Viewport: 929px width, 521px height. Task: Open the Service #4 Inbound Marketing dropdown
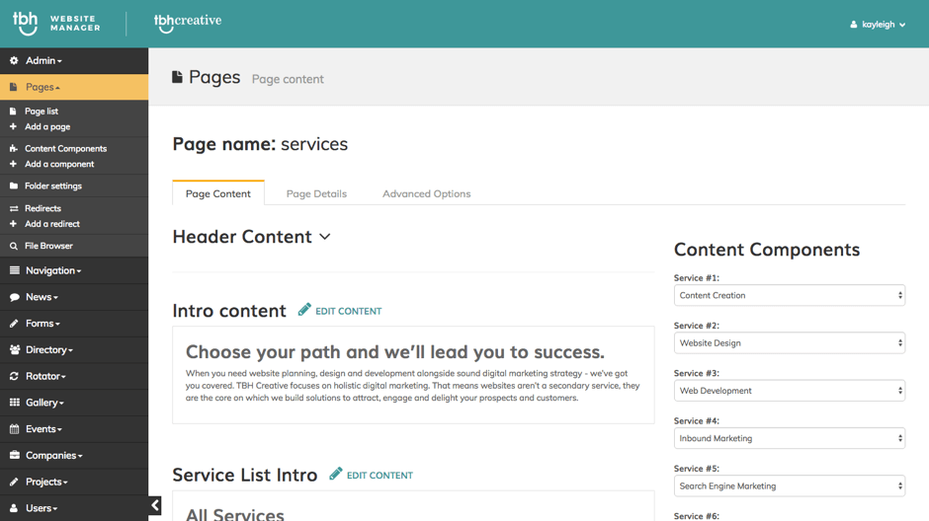pos(790,438)
